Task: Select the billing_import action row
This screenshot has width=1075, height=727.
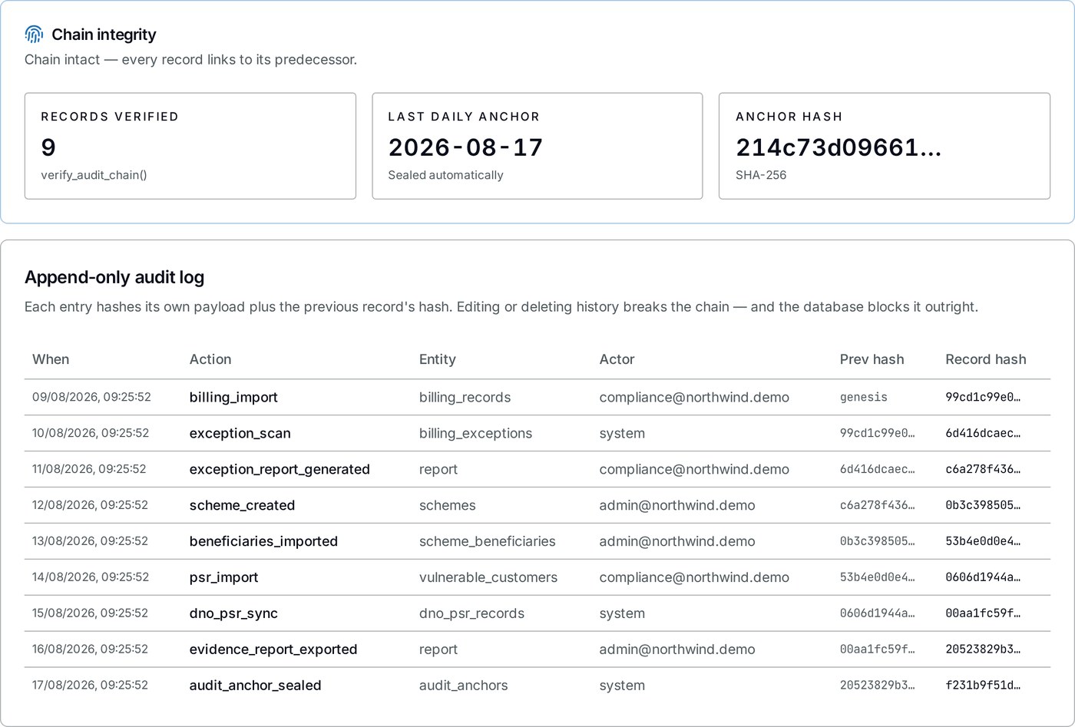Action: pyautogui.click(x=537, y=398)
